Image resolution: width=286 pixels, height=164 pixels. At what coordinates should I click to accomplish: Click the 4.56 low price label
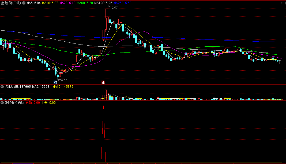(64, 80)
